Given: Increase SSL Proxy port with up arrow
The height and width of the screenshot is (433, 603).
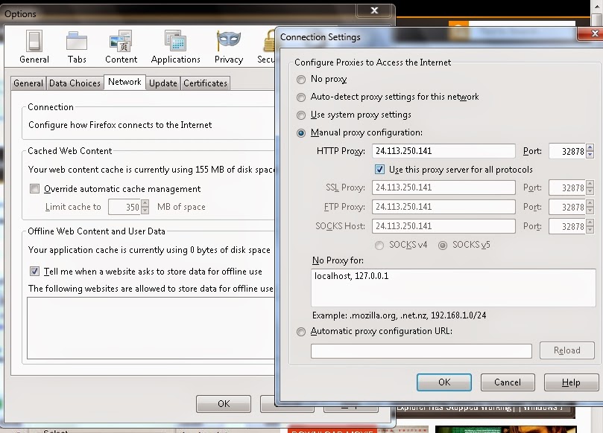Looking at the screenshot, I should point(590,184).
